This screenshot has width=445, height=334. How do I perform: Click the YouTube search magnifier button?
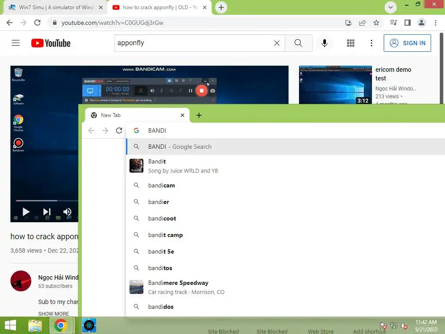coord(298,43)
